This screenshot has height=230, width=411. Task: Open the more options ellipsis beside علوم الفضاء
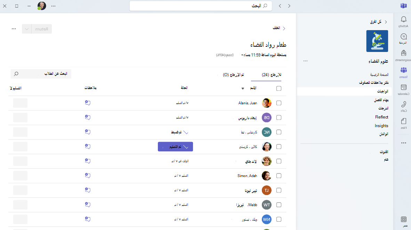coord(305,61)
